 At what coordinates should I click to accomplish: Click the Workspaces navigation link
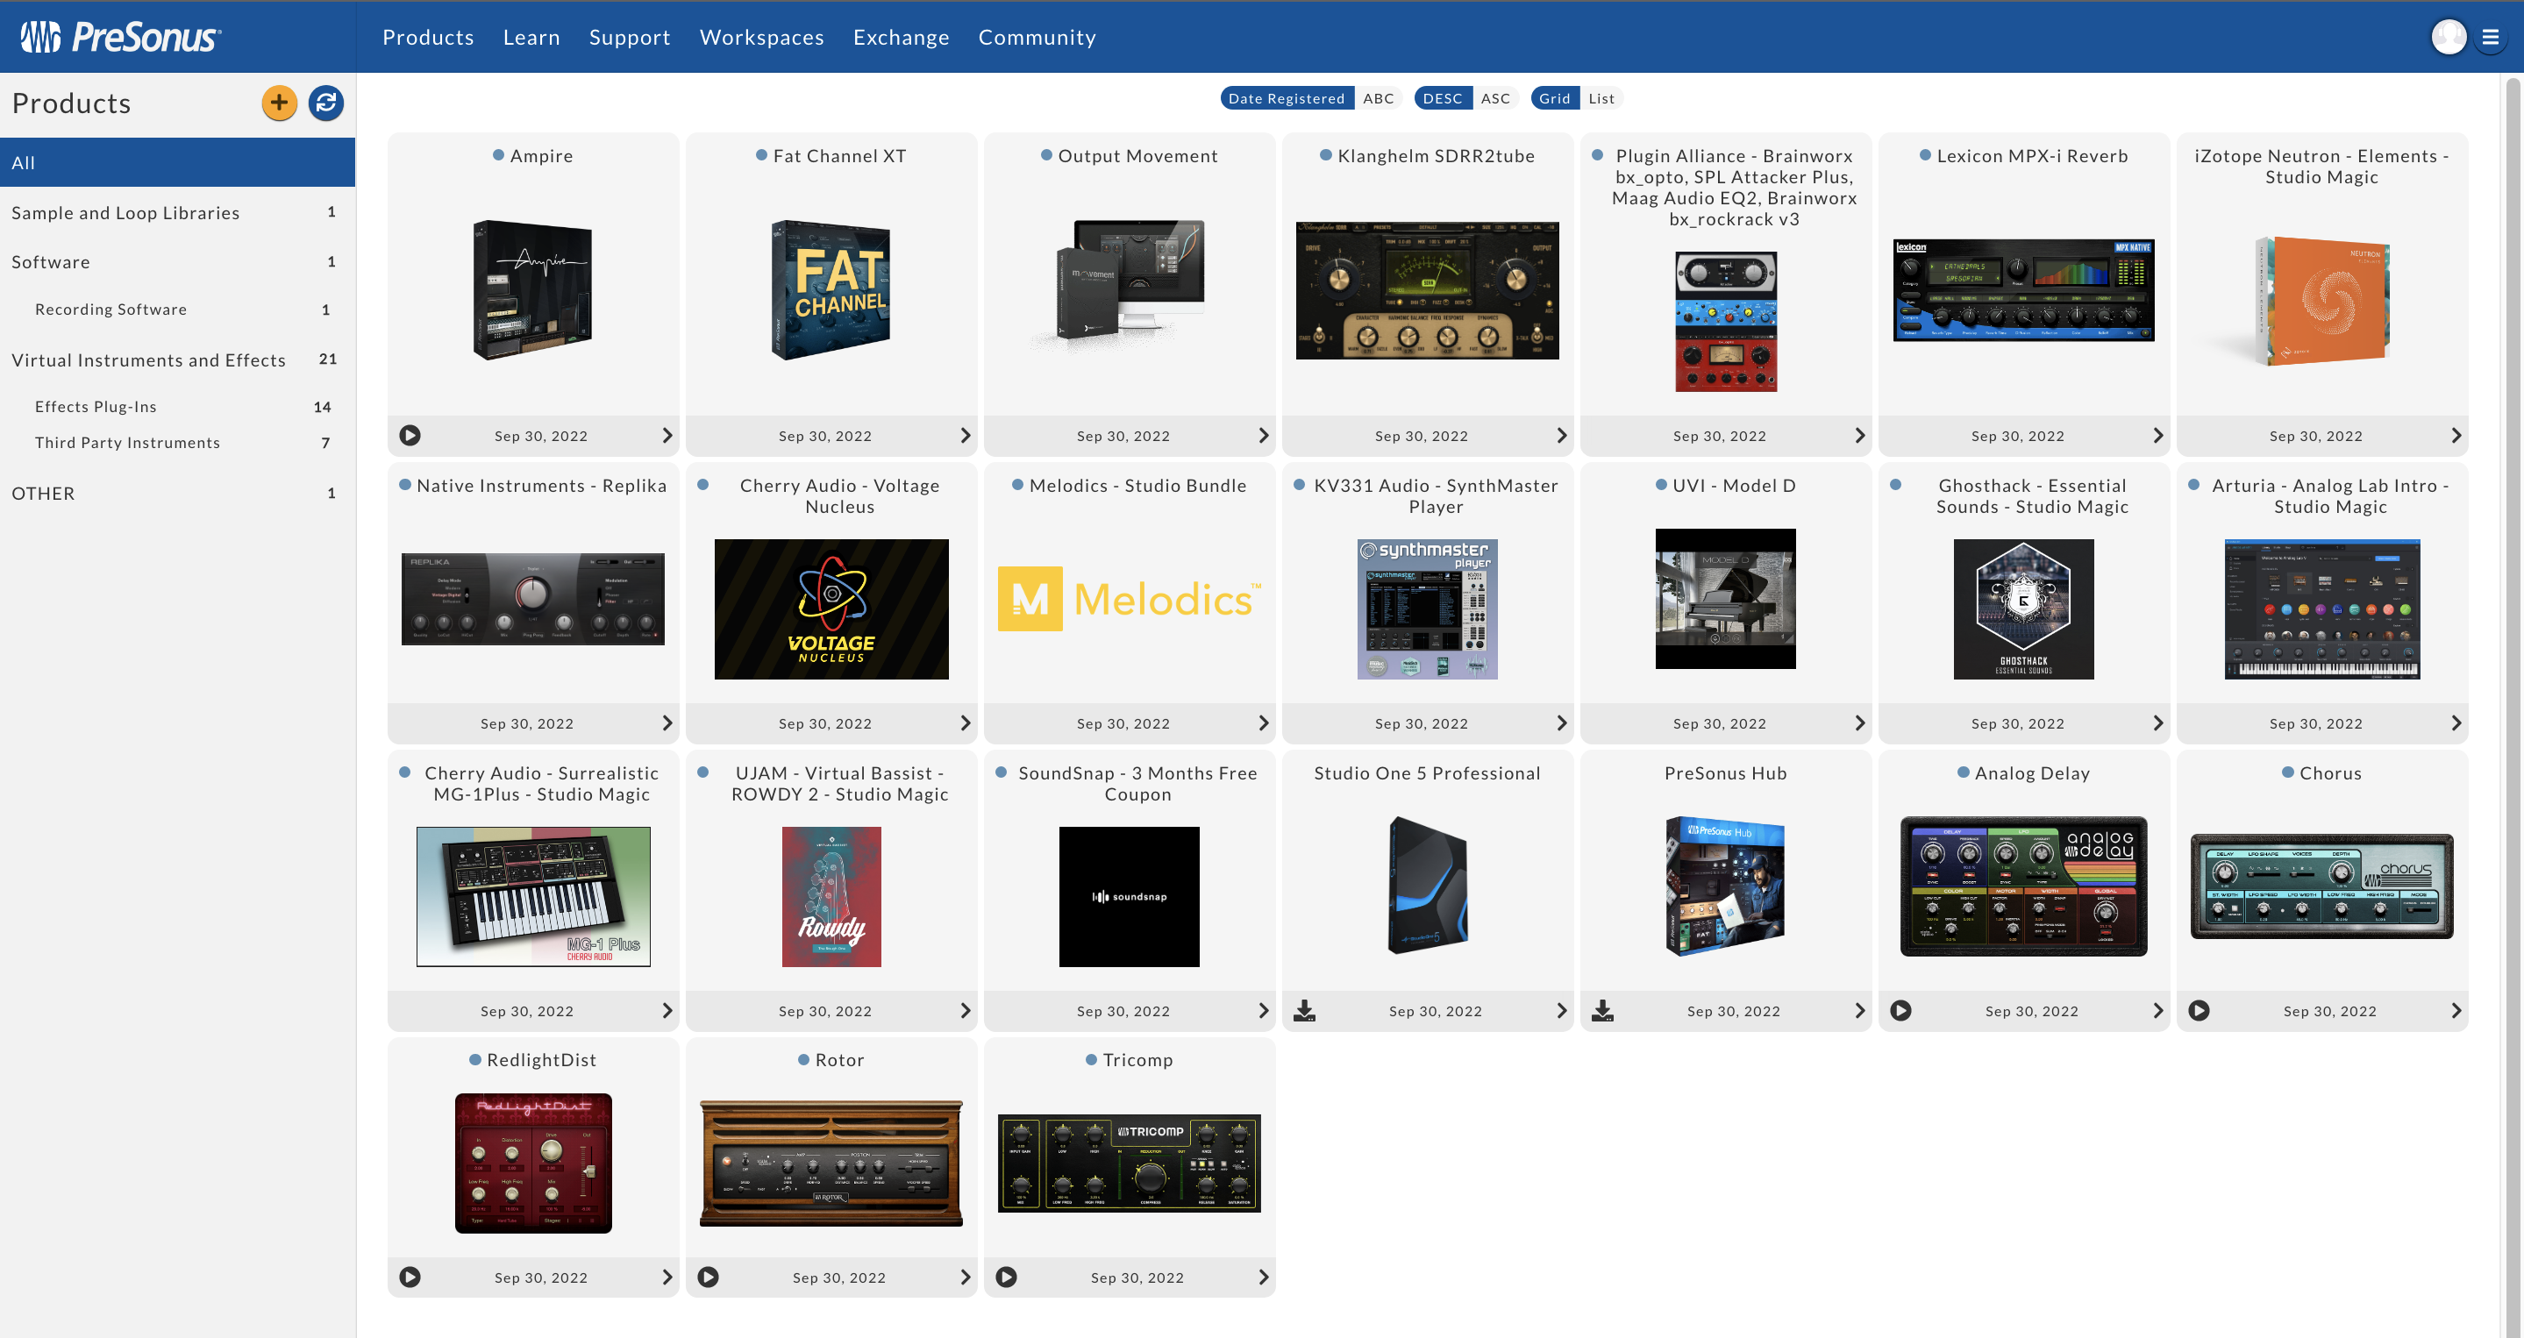coord(761,37)
